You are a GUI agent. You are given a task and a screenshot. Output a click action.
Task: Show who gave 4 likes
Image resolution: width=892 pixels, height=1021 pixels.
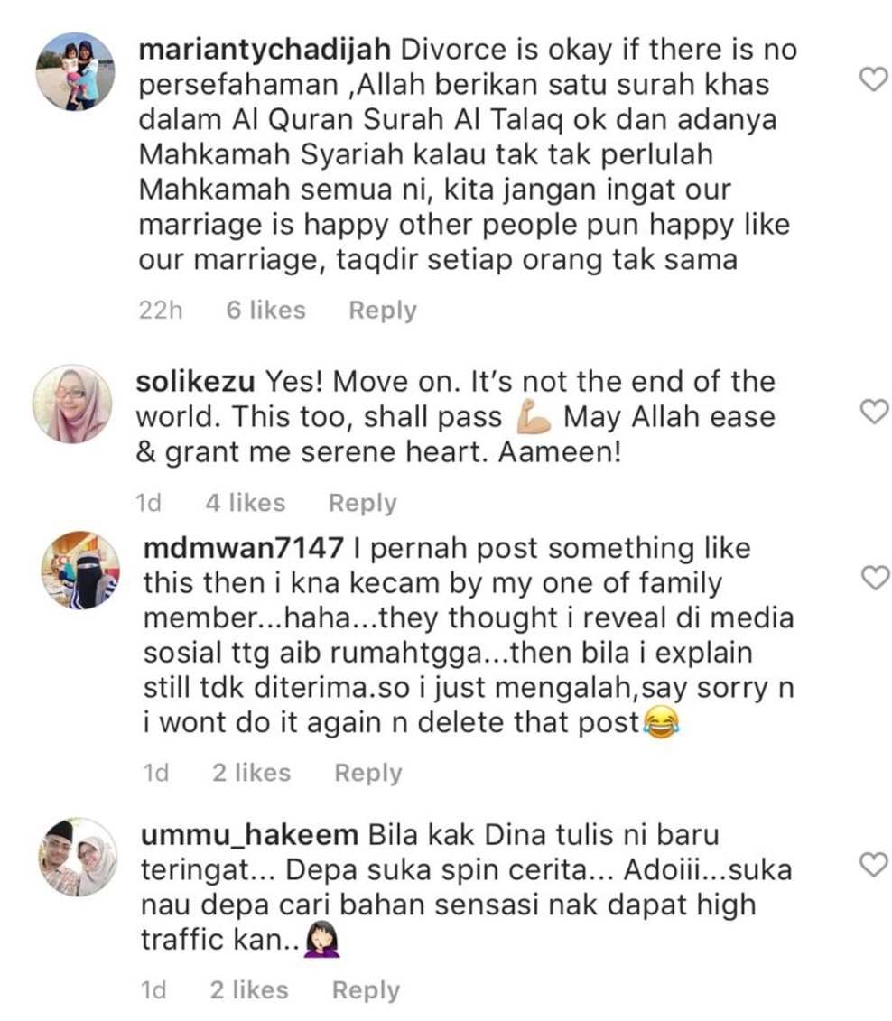point(245,504)
